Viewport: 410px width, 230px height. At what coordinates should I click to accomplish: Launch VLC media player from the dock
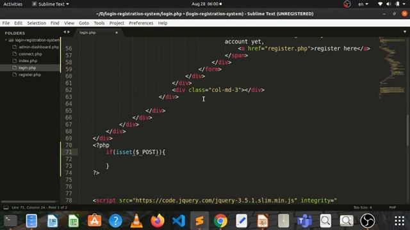pos(136,220)
